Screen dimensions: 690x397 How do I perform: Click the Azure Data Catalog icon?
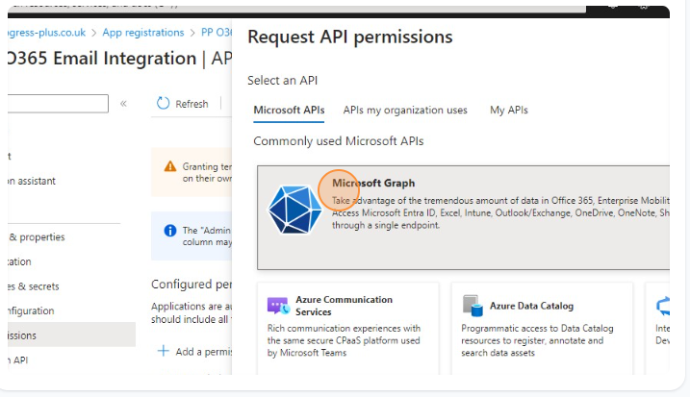coord(473,306)
